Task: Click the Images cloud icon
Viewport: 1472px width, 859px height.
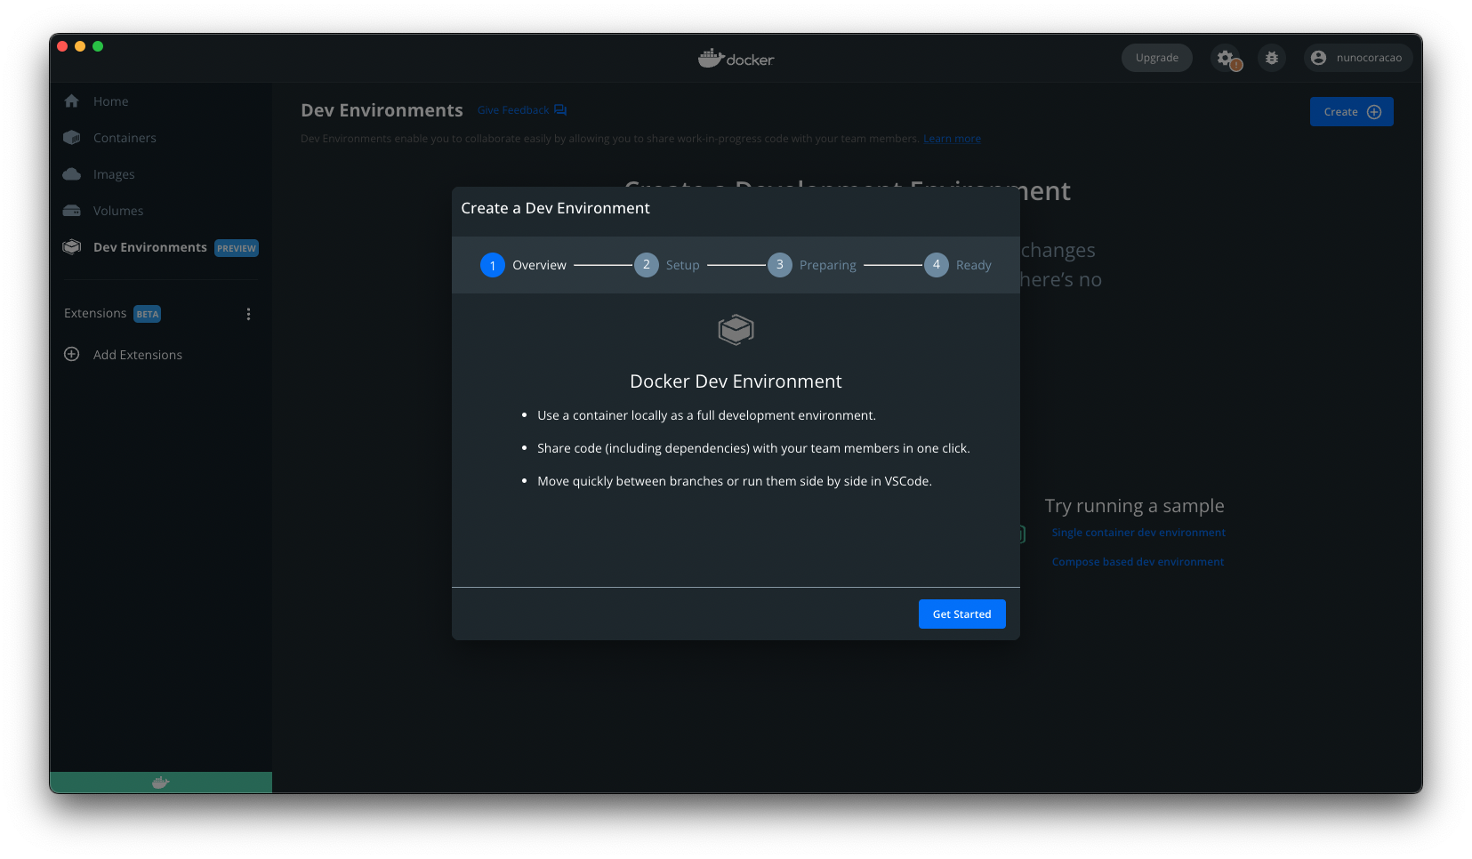Action: tap(72, 174)
